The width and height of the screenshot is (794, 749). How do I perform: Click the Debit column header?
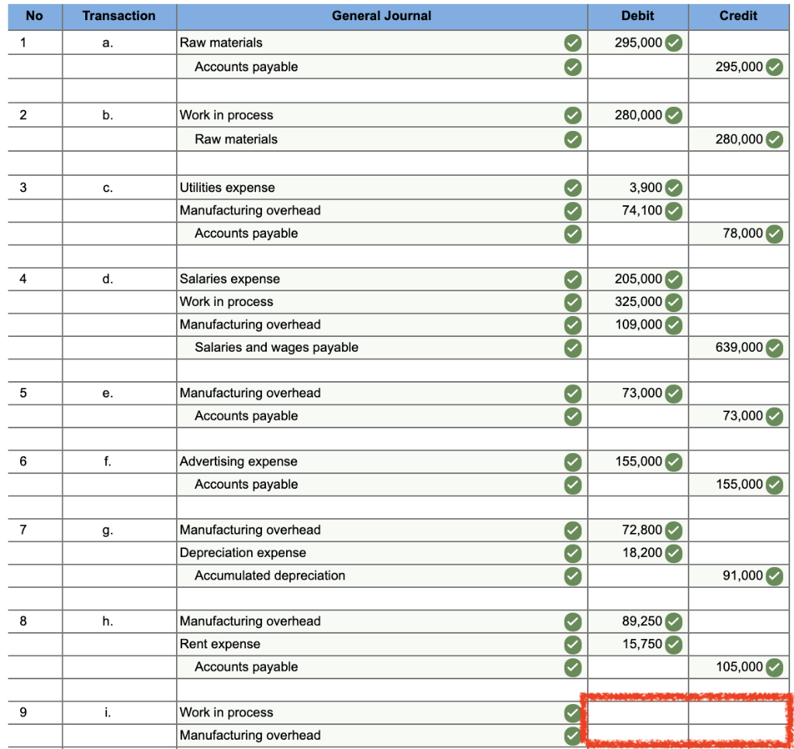[638, 15]
